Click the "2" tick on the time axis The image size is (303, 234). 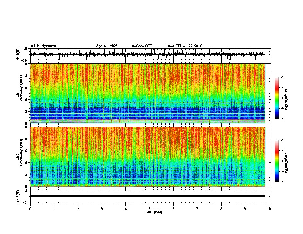click(78, 209)
